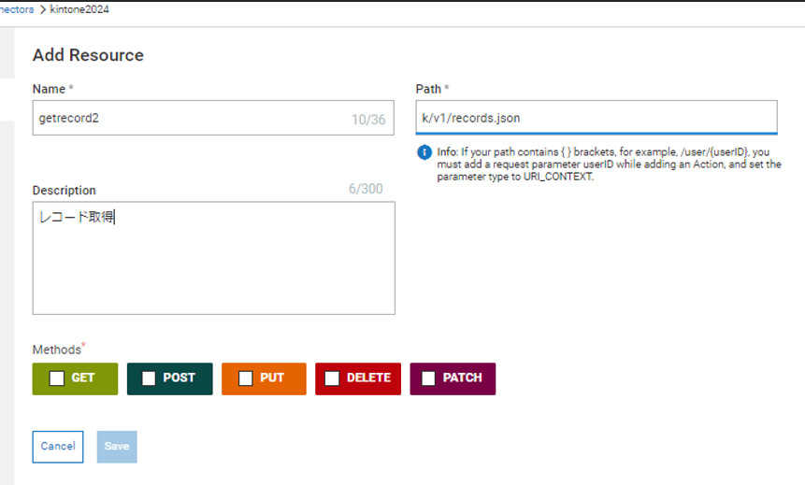Click the Add Resource heading
The height and width of the screenshot is (485, 805).
pyautogui.click(x=88, y=55)
